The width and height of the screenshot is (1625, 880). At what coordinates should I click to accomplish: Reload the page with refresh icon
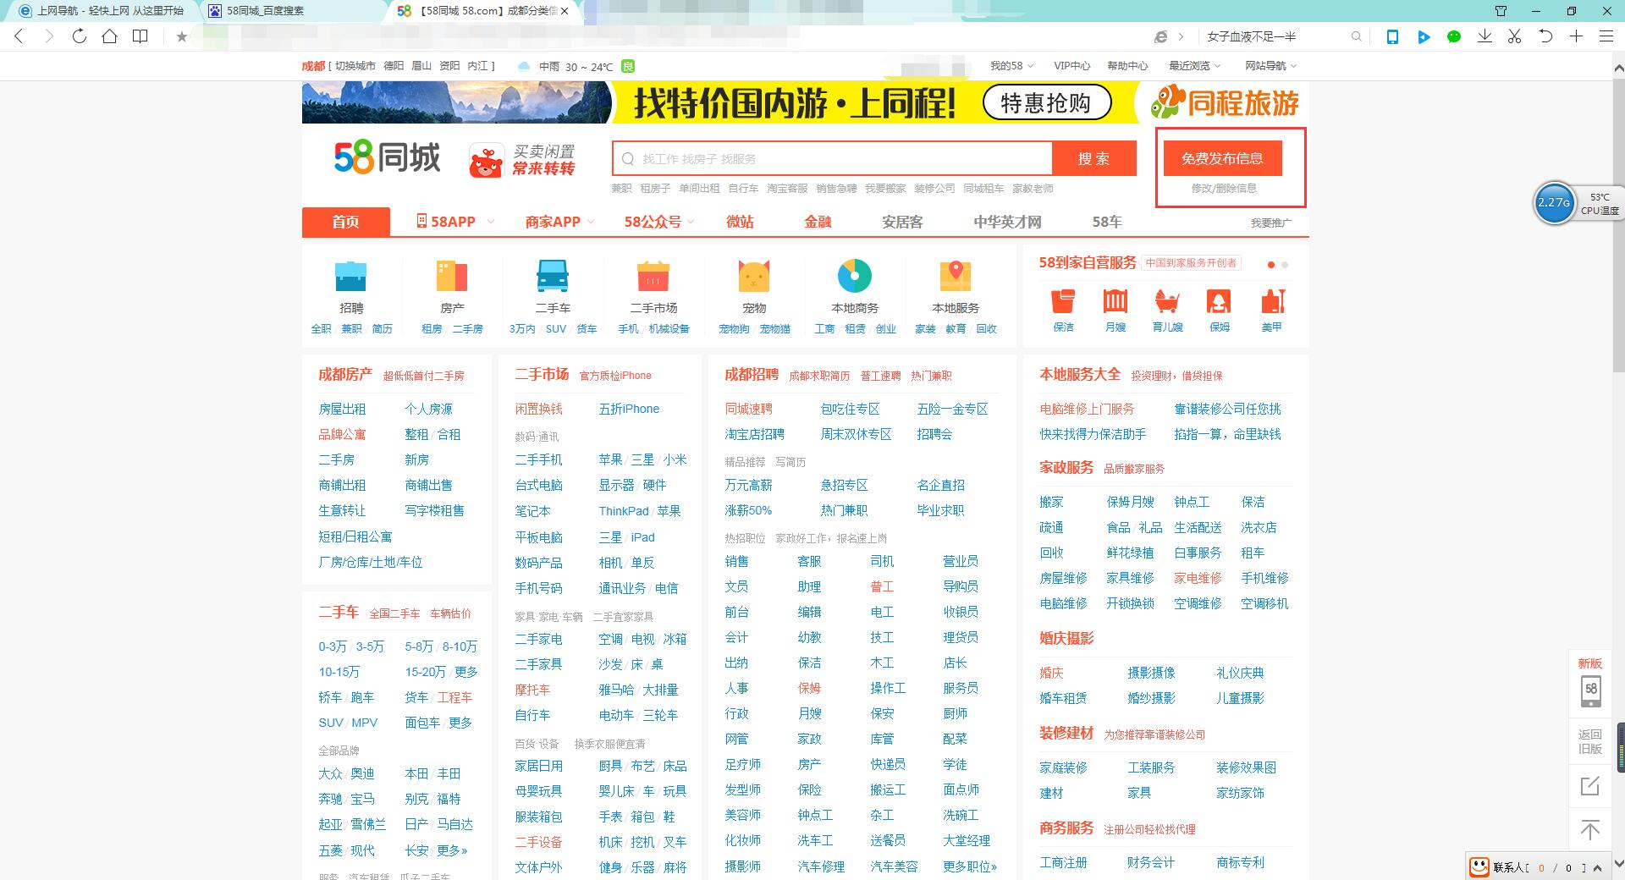coord(79,36)
